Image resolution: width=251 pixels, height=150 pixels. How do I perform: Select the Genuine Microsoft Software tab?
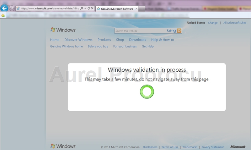click(117, 9)
